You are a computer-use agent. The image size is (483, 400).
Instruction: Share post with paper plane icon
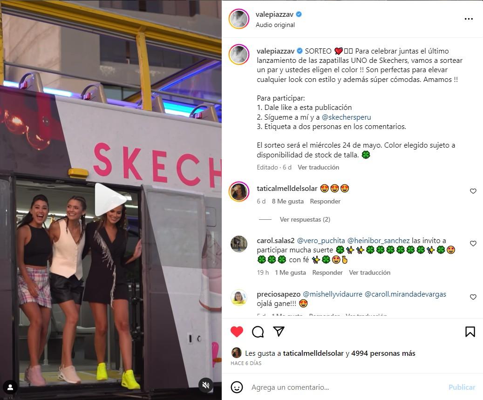pyautogui.click(x=279, y=332)
